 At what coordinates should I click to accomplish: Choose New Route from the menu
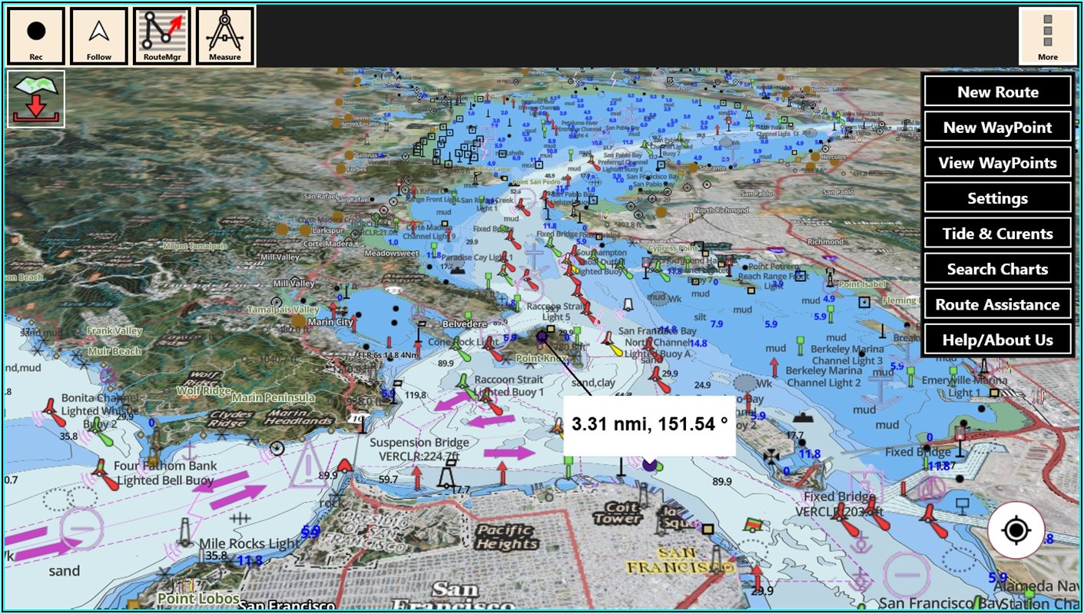(x=997, y=92)
